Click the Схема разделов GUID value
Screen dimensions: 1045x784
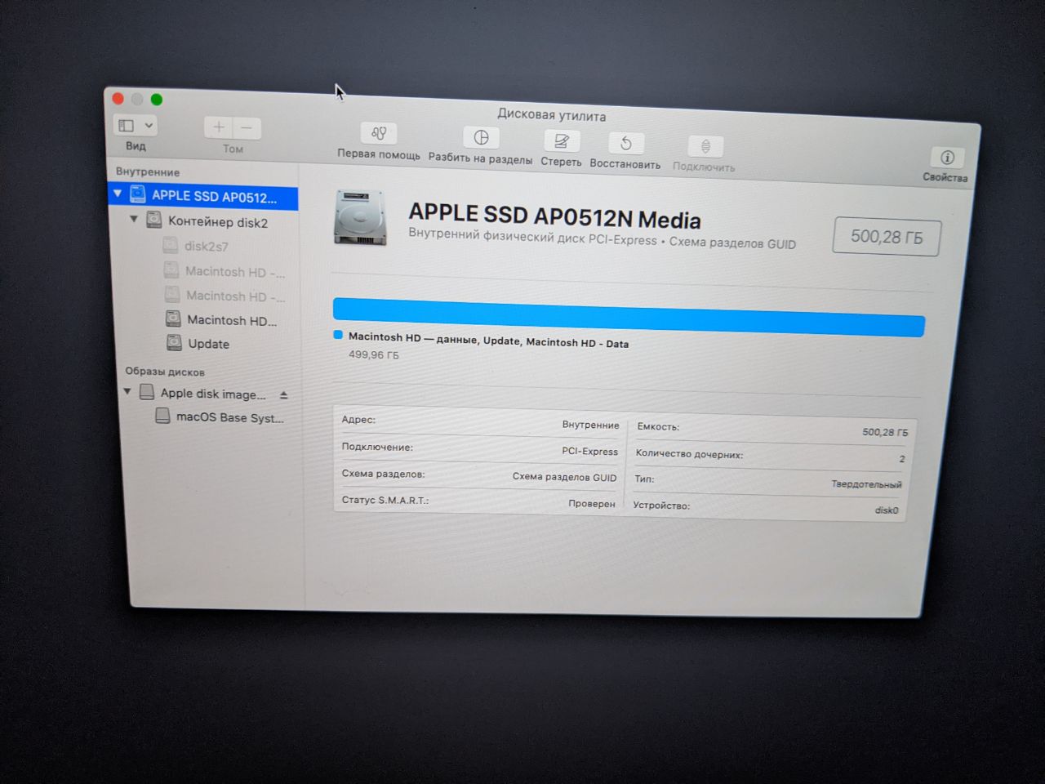(565, 477)
